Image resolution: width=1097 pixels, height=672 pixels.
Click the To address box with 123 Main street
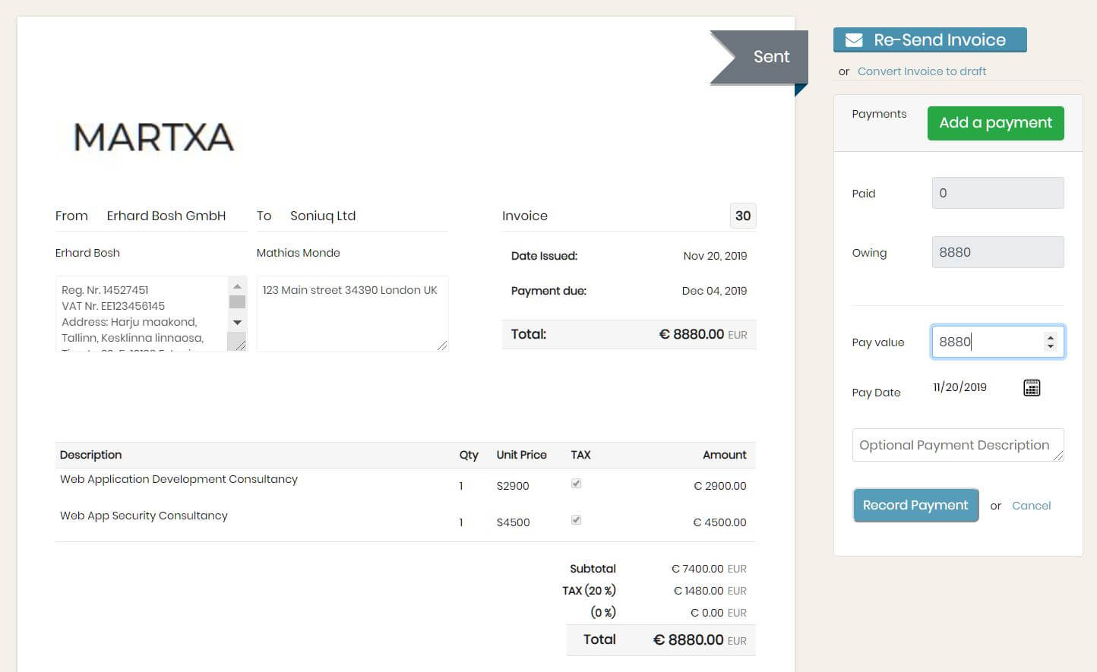pos(352,314)
